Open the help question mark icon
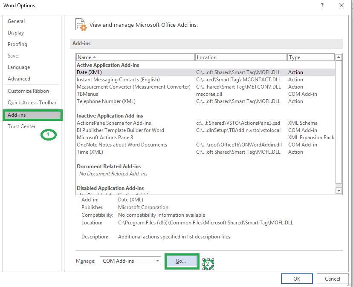Screen dimensions: 353x287 tap(322, 5)
